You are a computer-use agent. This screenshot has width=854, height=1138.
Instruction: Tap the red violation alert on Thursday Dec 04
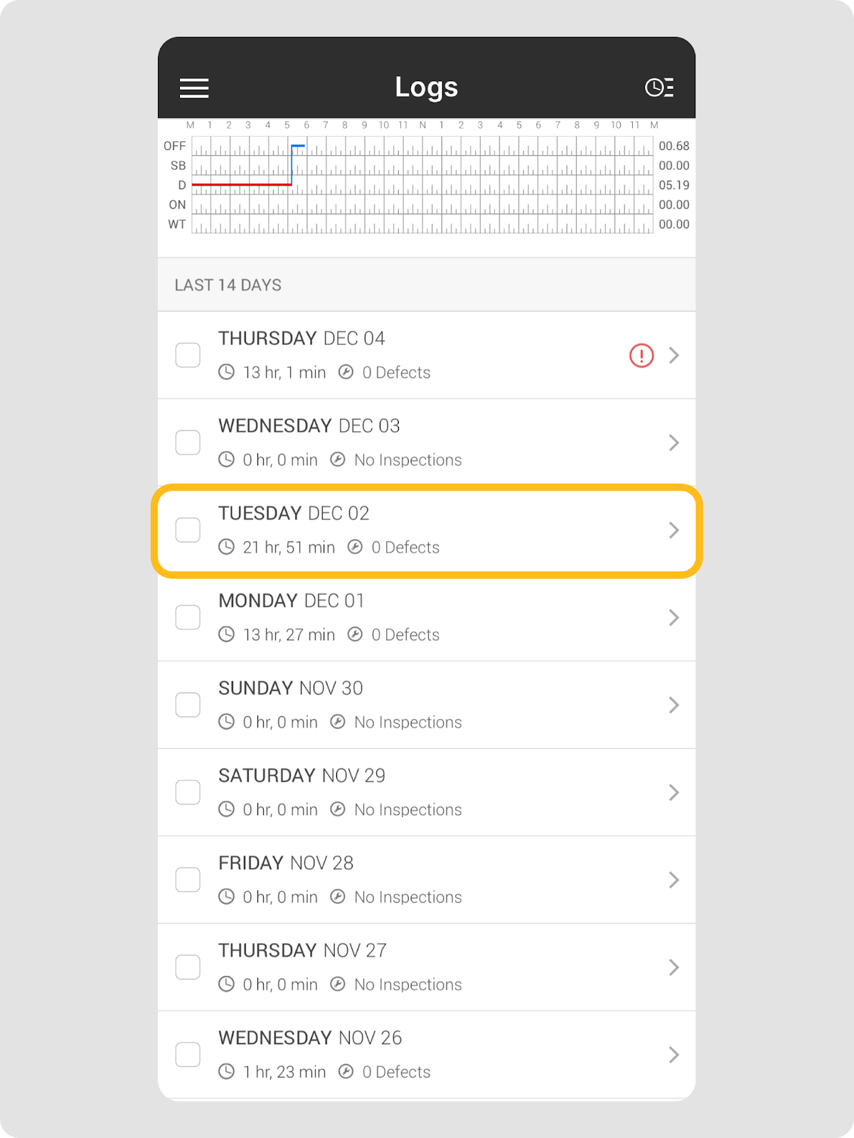click(641, 355)
